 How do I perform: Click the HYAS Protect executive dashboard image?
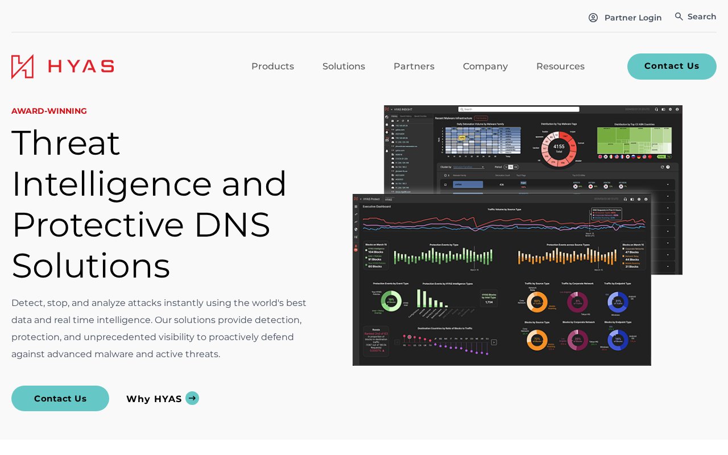(x=502, y=280)
